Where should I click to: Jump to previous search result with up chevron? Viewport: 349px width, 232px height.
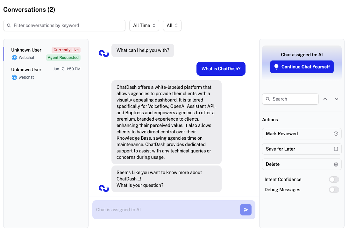tap(325, 99)
